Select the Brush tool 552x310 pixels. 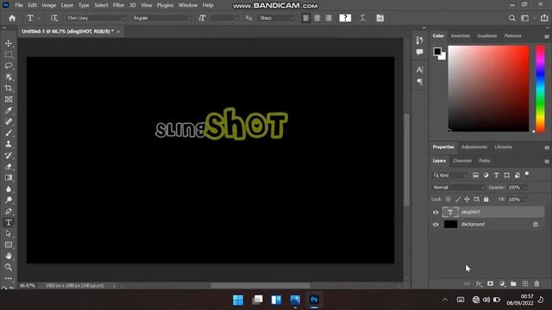(x=9, y=133)
